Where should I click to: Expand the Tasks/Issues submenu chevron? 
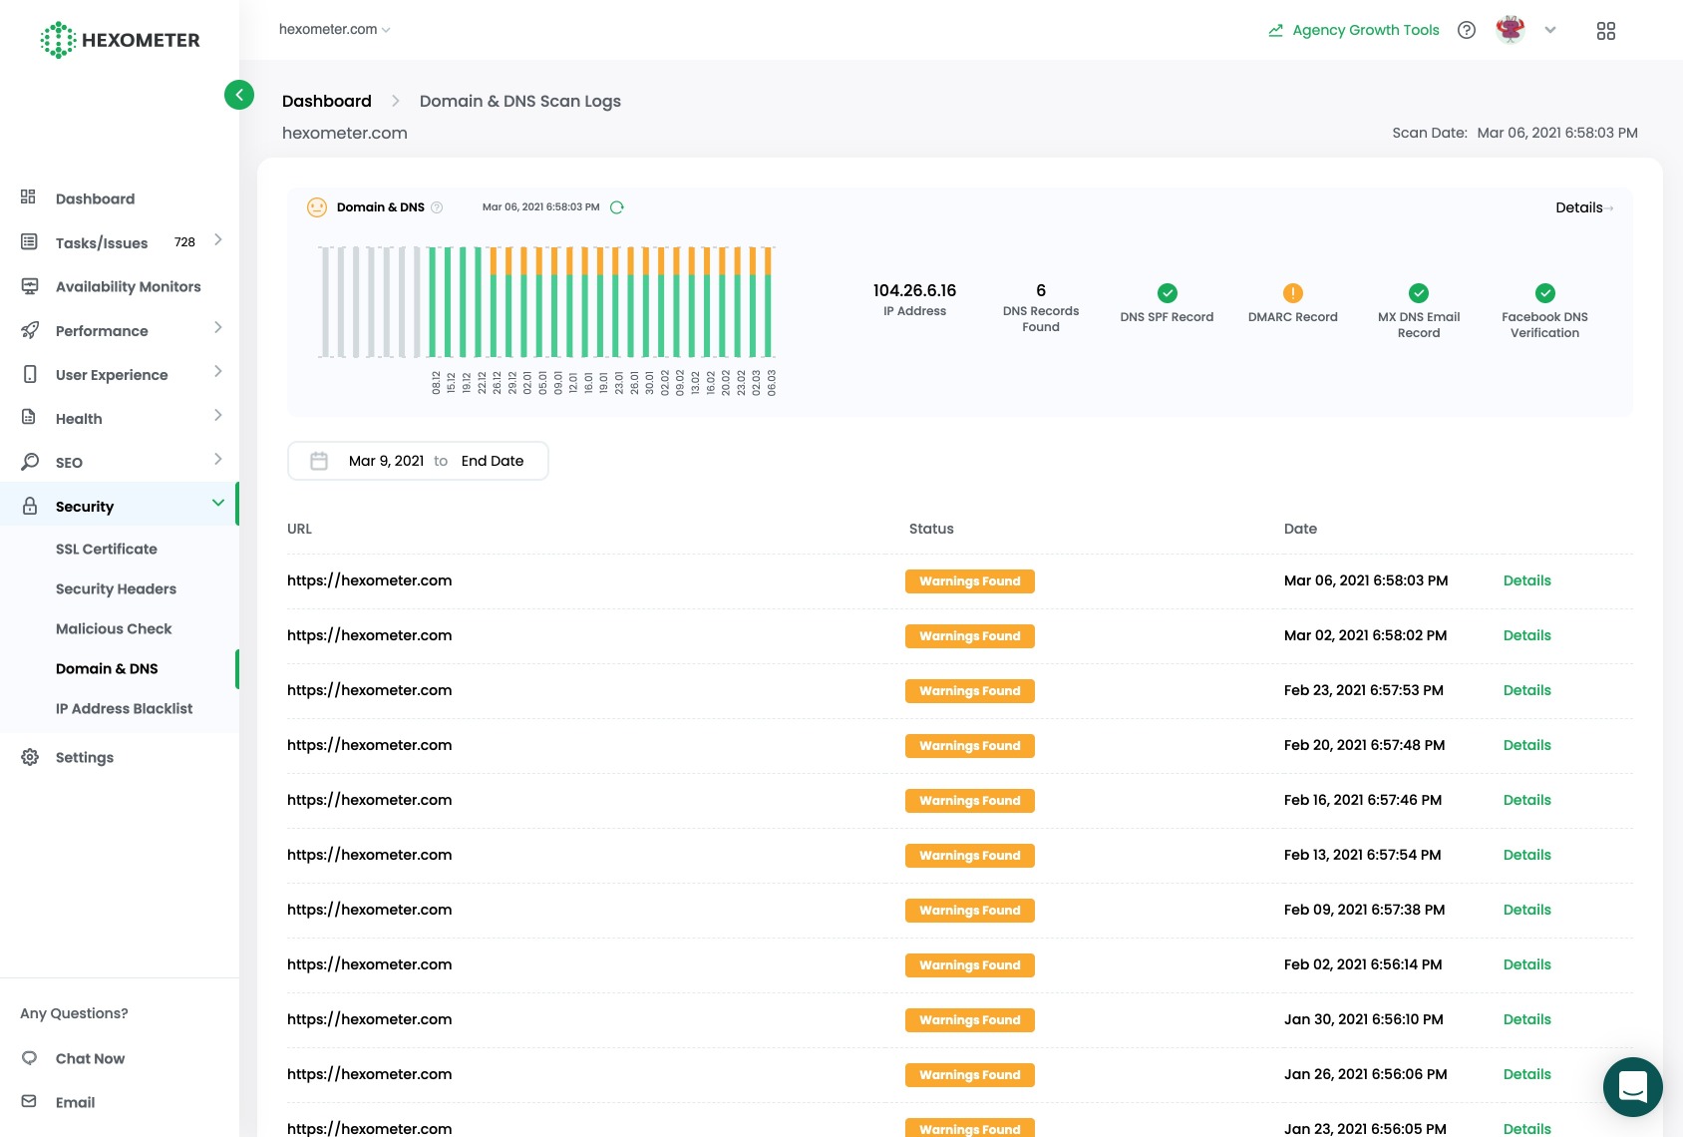tap(217, 239)
